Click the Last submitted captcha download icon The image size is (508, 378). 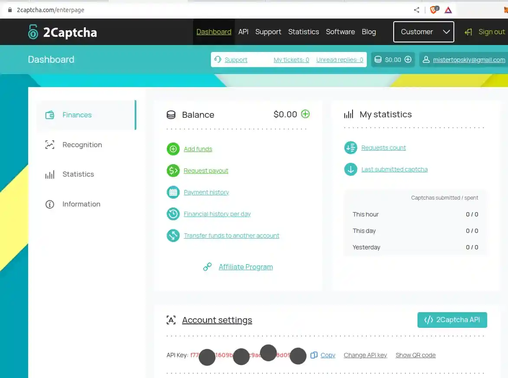(x=351, y=169)
